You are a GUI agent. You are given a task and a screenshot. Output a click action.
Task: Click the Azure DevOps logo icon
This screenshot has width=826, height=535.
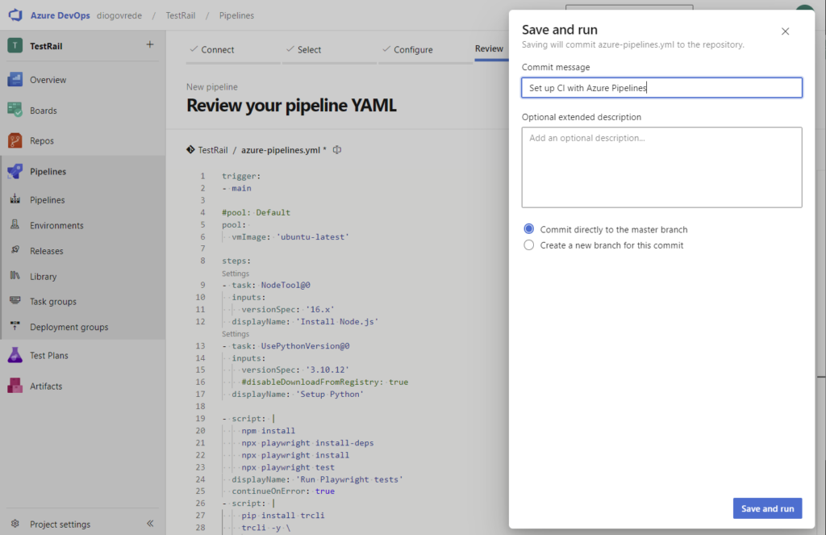(x=15, y=15)
